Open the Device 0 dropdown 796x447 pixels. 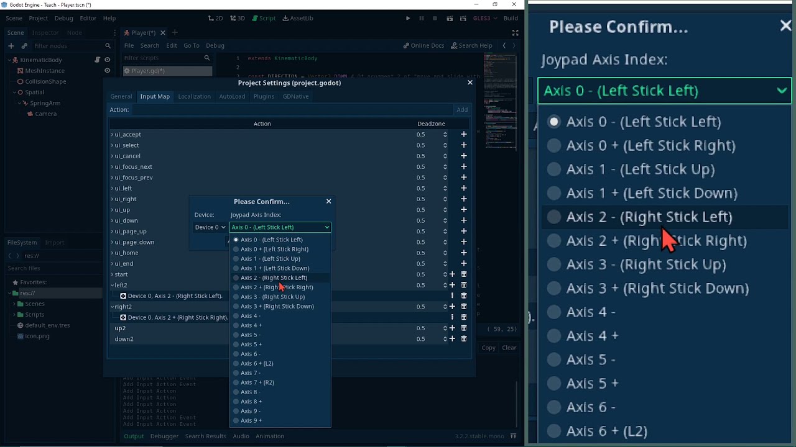(210, 227)
